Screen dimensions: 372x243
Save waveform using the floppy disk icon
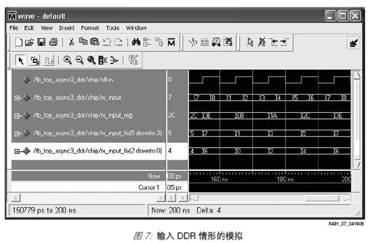tap(41, 43)
